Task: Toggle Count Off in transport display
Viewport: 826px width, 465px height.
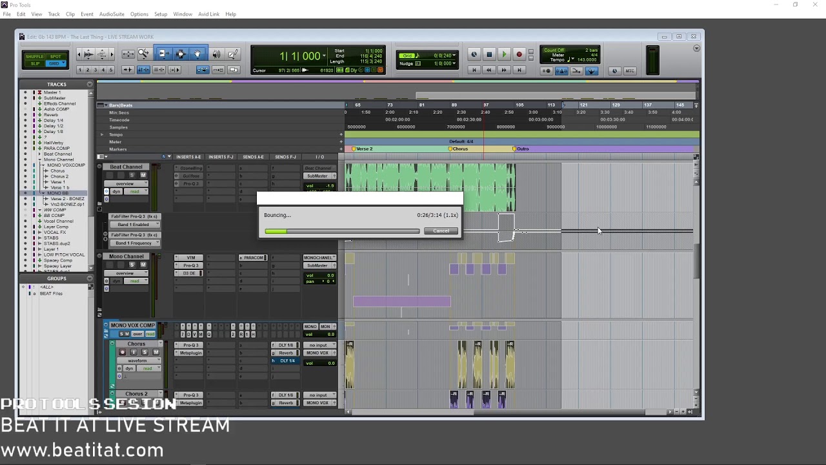Action: point(554,50)
